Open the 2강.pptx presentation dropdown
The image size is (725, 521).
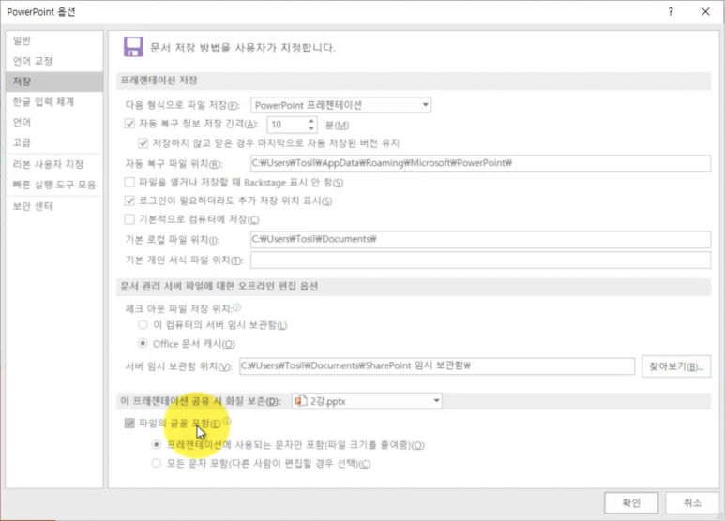[x=367, y=401]
